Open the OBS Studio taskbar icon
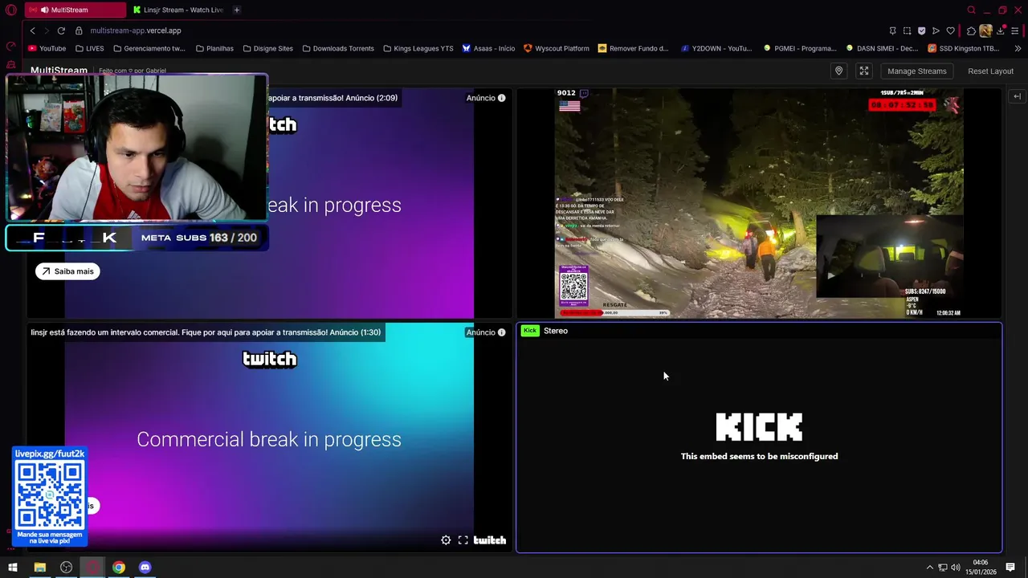 coord(66,568)
